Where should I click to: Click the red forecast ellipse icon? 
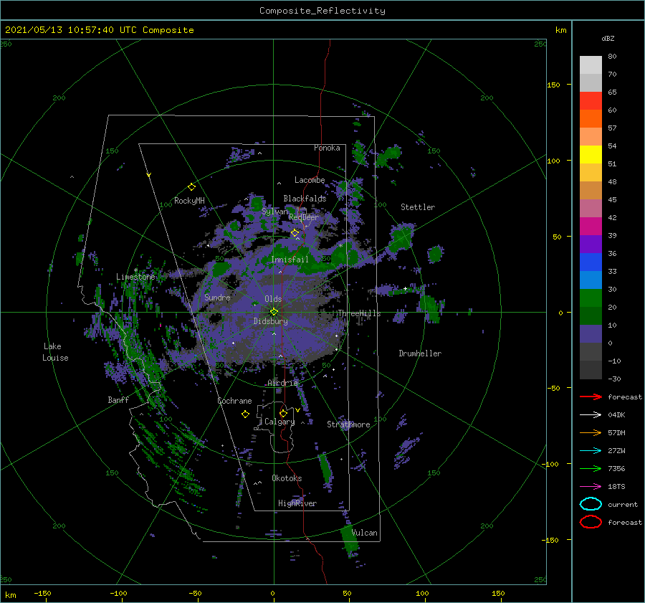[591, 522]
